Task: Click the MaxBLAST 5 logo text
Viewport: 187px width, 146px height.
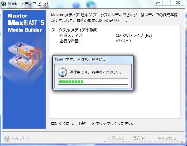Action: [26, 23]
